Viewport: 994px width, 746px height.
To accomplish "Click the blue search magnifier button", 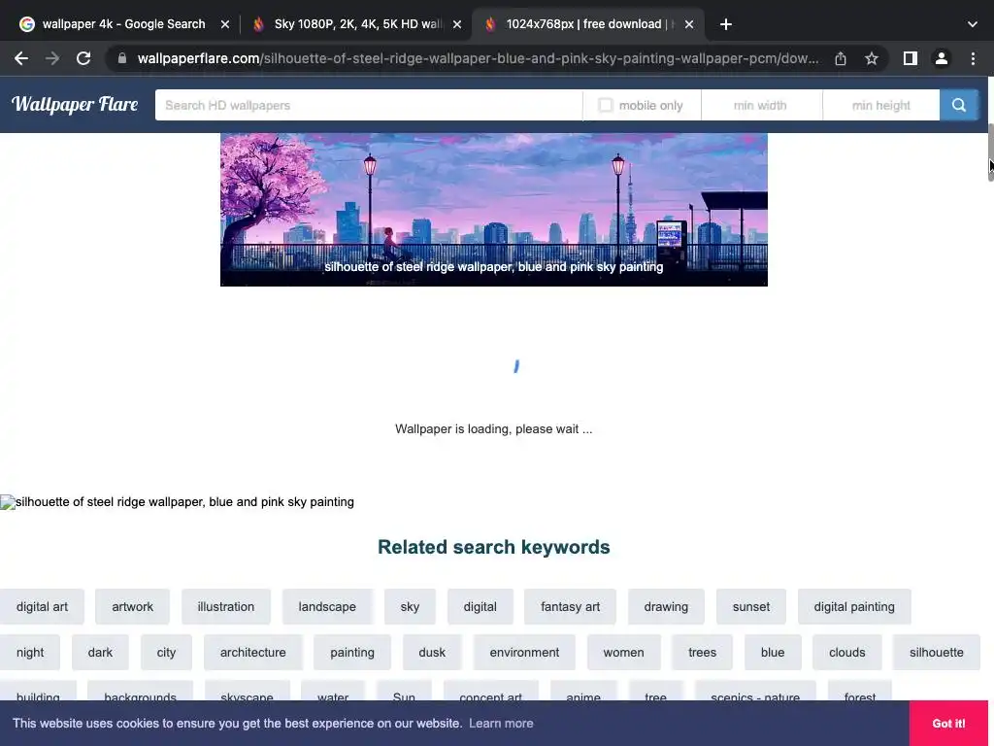I will pos(958,105).
